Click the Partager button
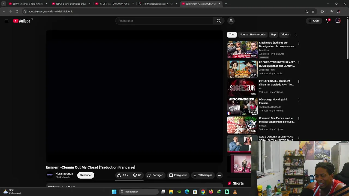349x196 pixels. [155, 175]
